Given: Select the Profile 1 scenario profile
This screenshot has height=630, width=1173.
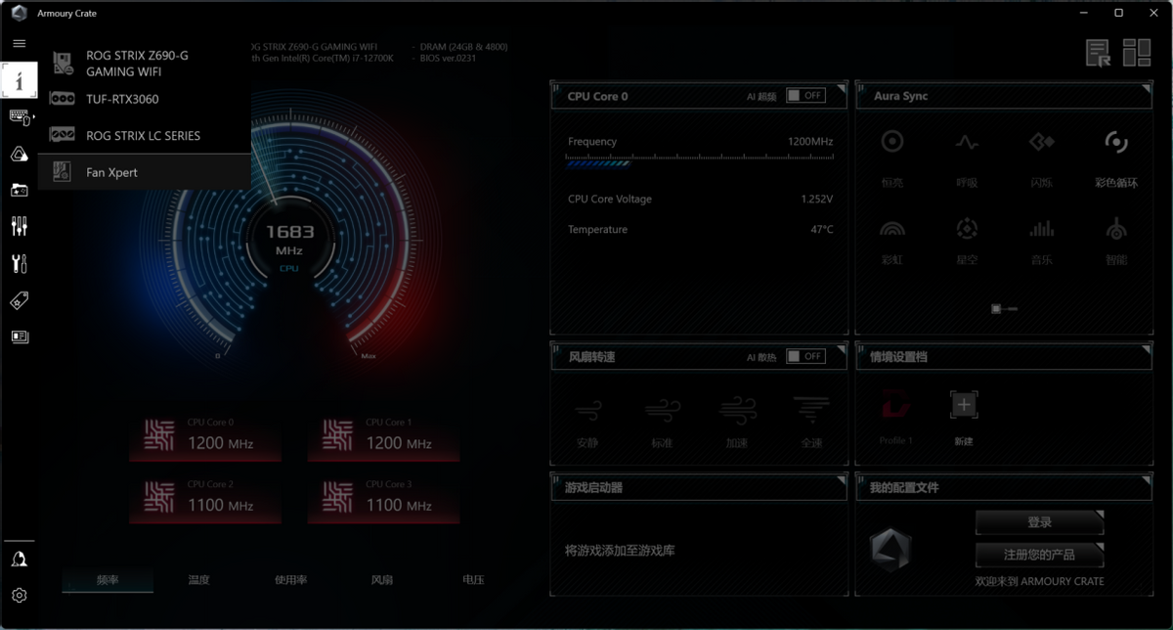Looking at the screenshot, I should click(x=896, y=415).
